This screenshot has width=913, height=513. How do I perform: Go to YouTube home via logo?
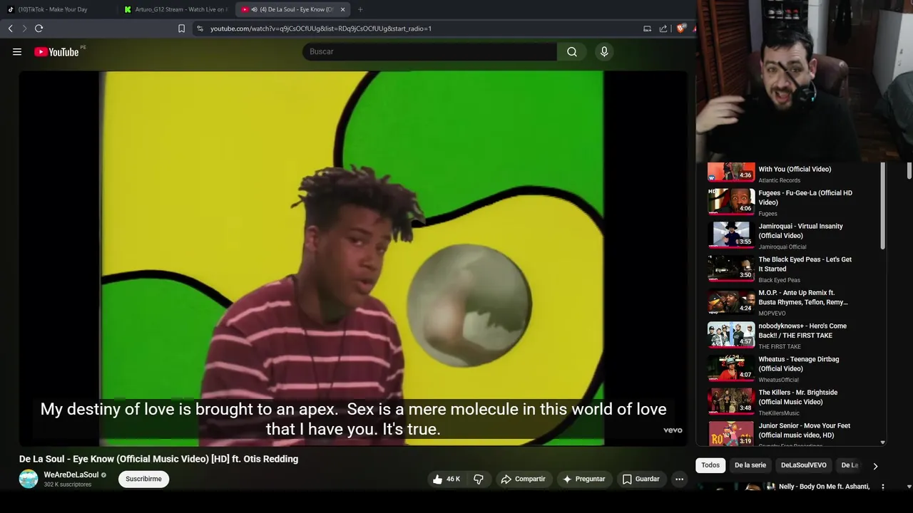click(x=56, y=51)
